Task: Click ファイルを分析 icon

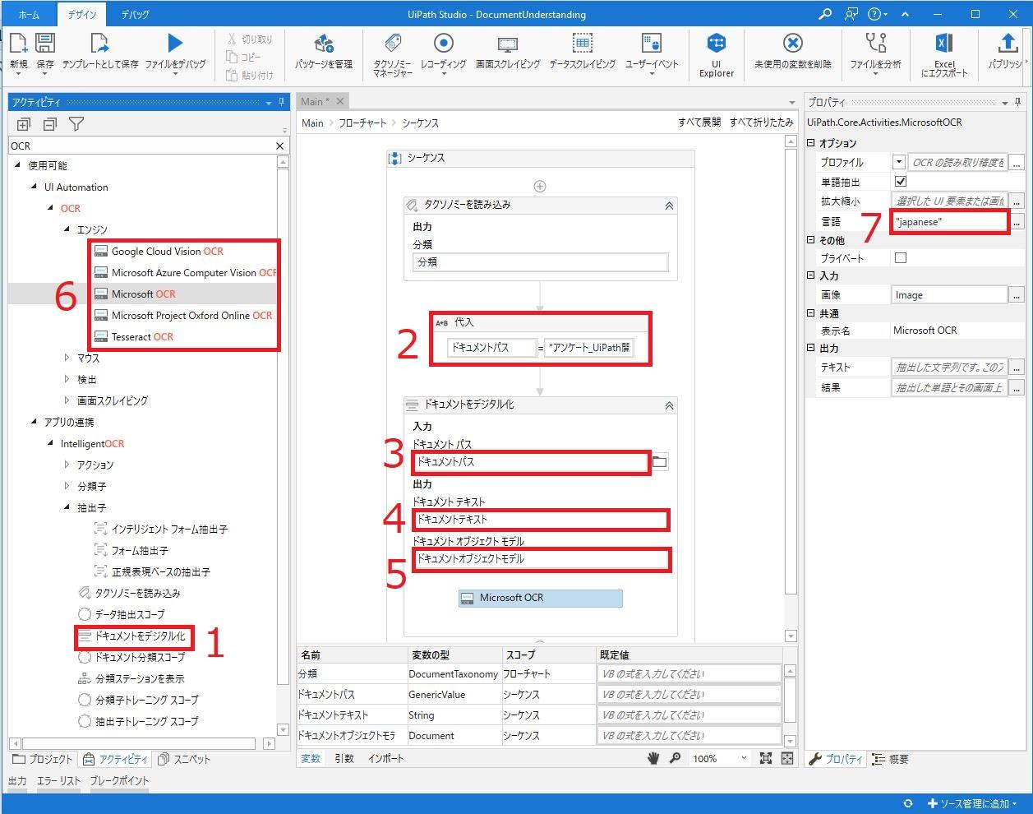Action: (875, 44)
